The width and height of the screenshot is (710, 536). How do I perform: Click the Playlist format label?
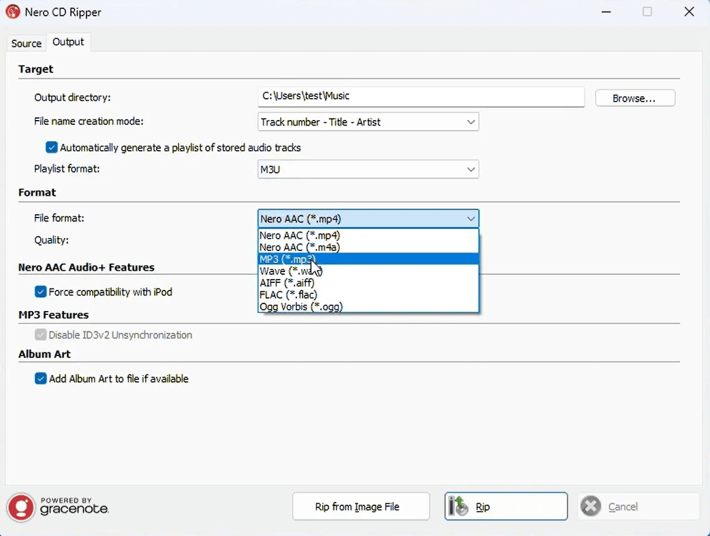click(x=67, y=168)
